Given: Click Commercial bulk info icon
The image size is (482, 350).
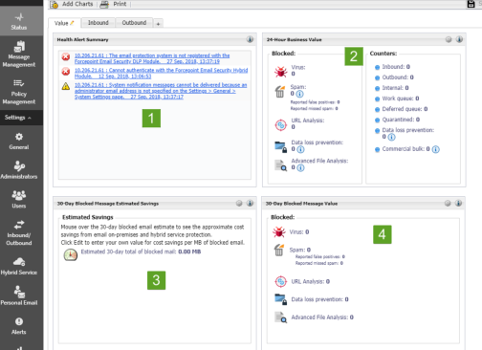Looking at the screenshot, I should 436,149.
